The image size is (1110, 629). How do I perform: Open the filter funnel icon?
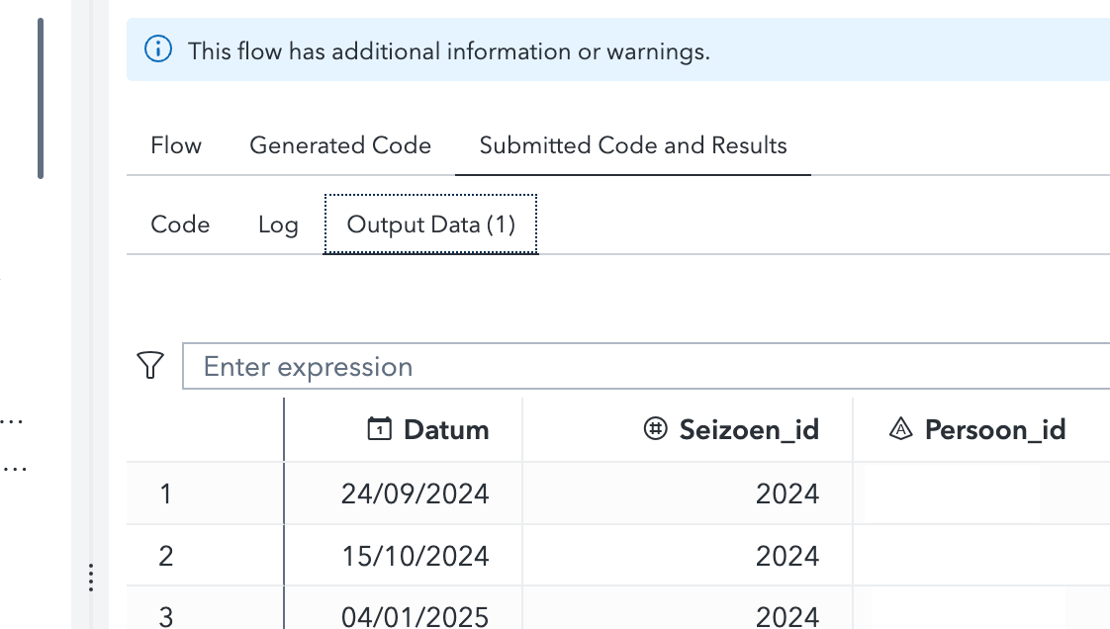pyautogui.click(x=149, y=365)
